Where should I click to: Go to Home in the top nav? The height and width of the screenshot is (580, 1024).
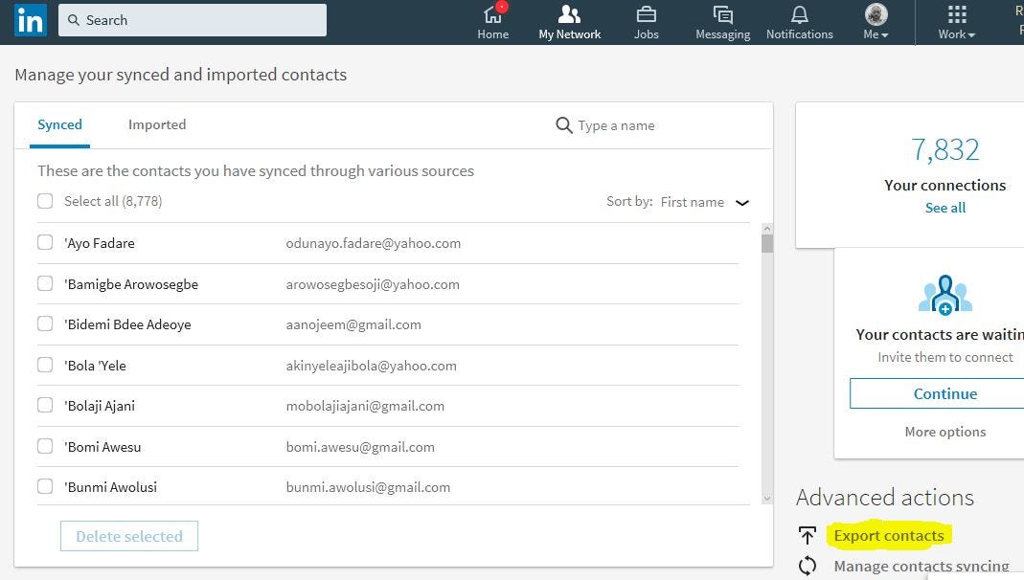(x=493, y=21)
